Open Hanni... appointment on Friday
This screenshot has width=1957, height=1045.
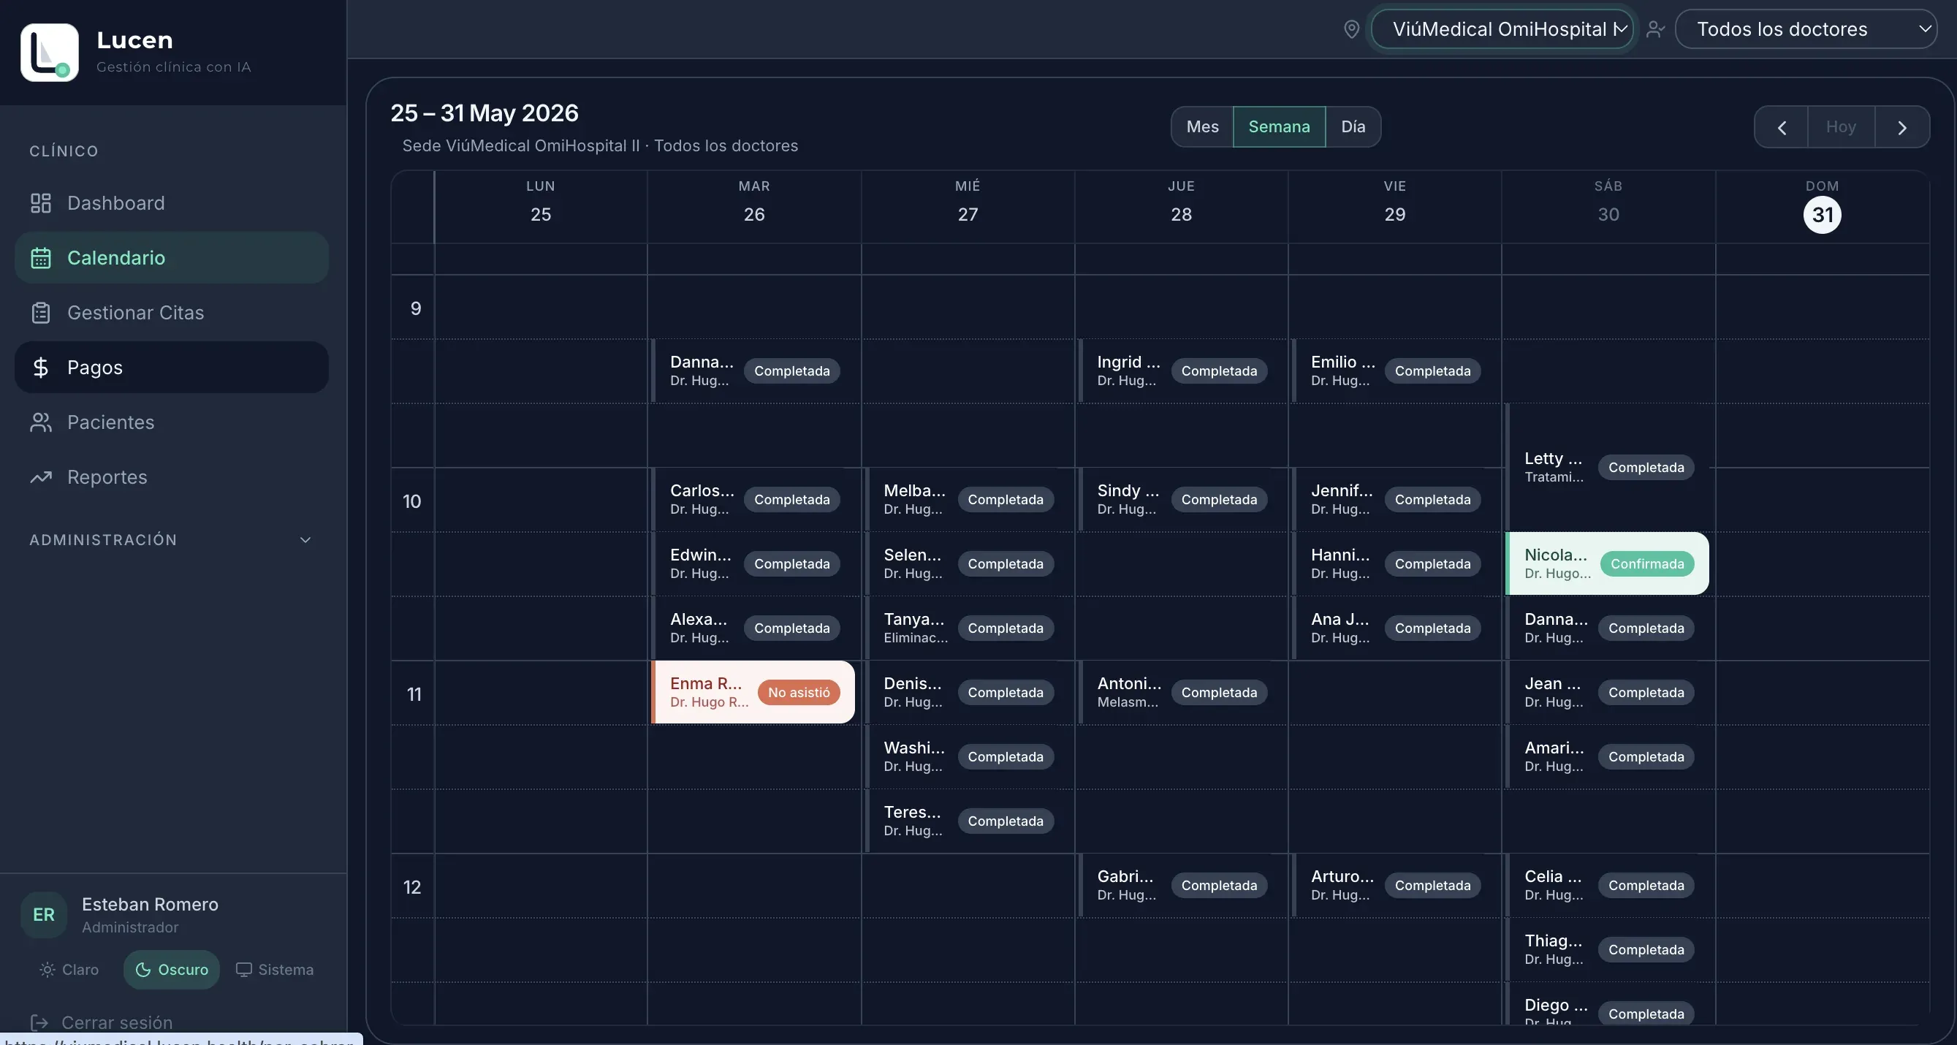click(x=1394, y=563)
